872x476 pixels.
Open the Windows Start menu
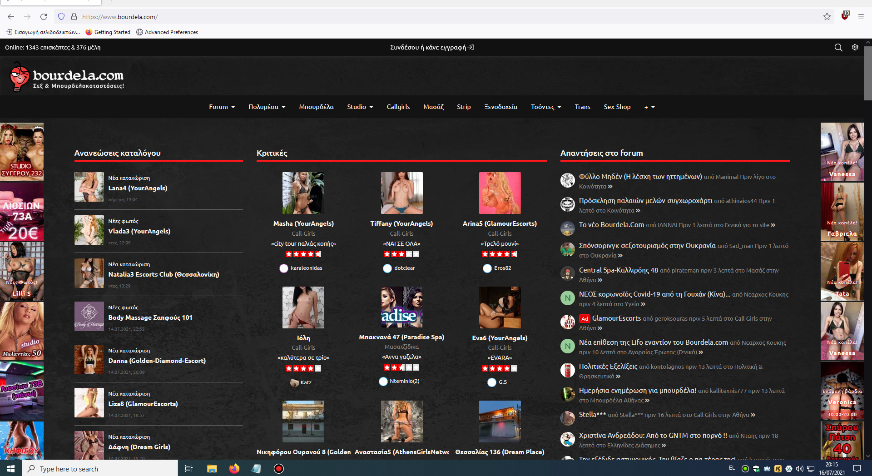tap(11, 468)
